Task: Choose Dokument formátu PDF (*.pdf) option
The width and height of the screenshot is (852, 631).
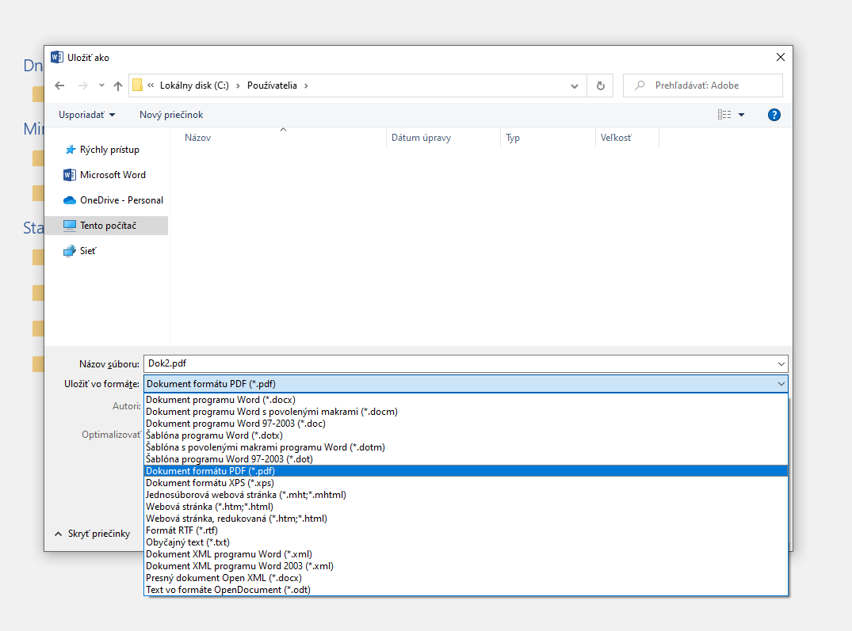Action: click(466, 471)
